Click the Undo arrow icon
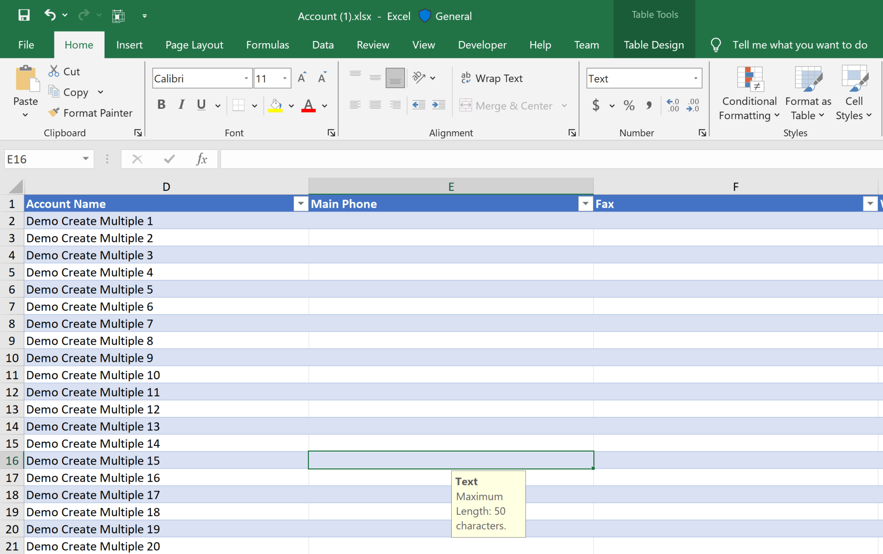 50,16
